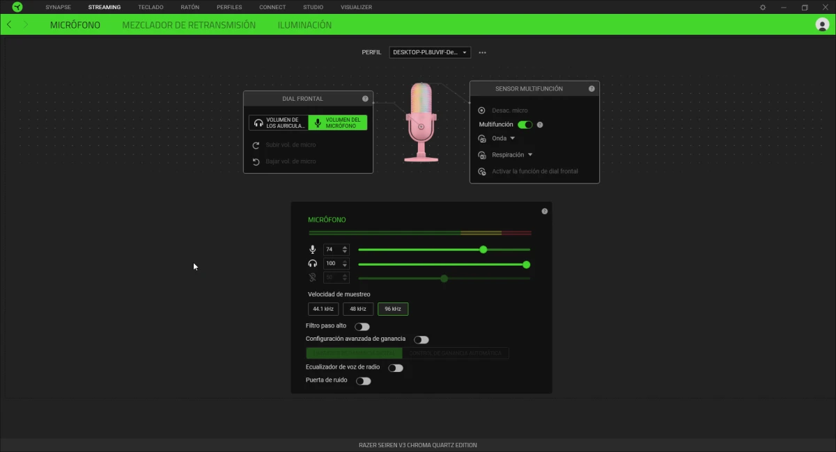
Task: Click the microphone icon beside the gain slider
Action: click(312, 249)
